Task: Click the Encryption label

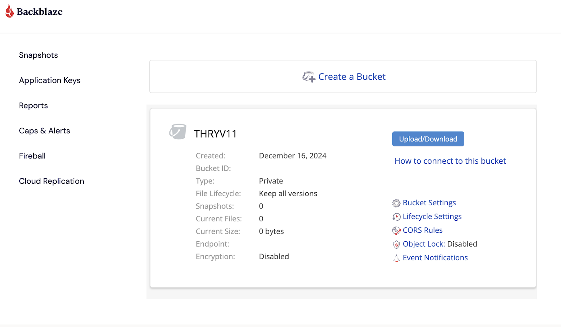Action: click(x=215, y=256)
